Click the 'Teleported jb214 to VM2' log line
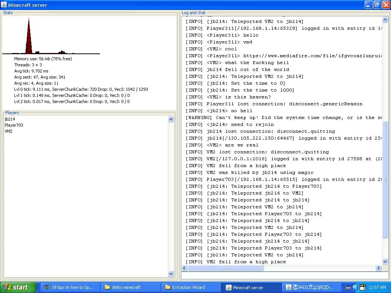391x293 pixels. click(x=245, y=193)
